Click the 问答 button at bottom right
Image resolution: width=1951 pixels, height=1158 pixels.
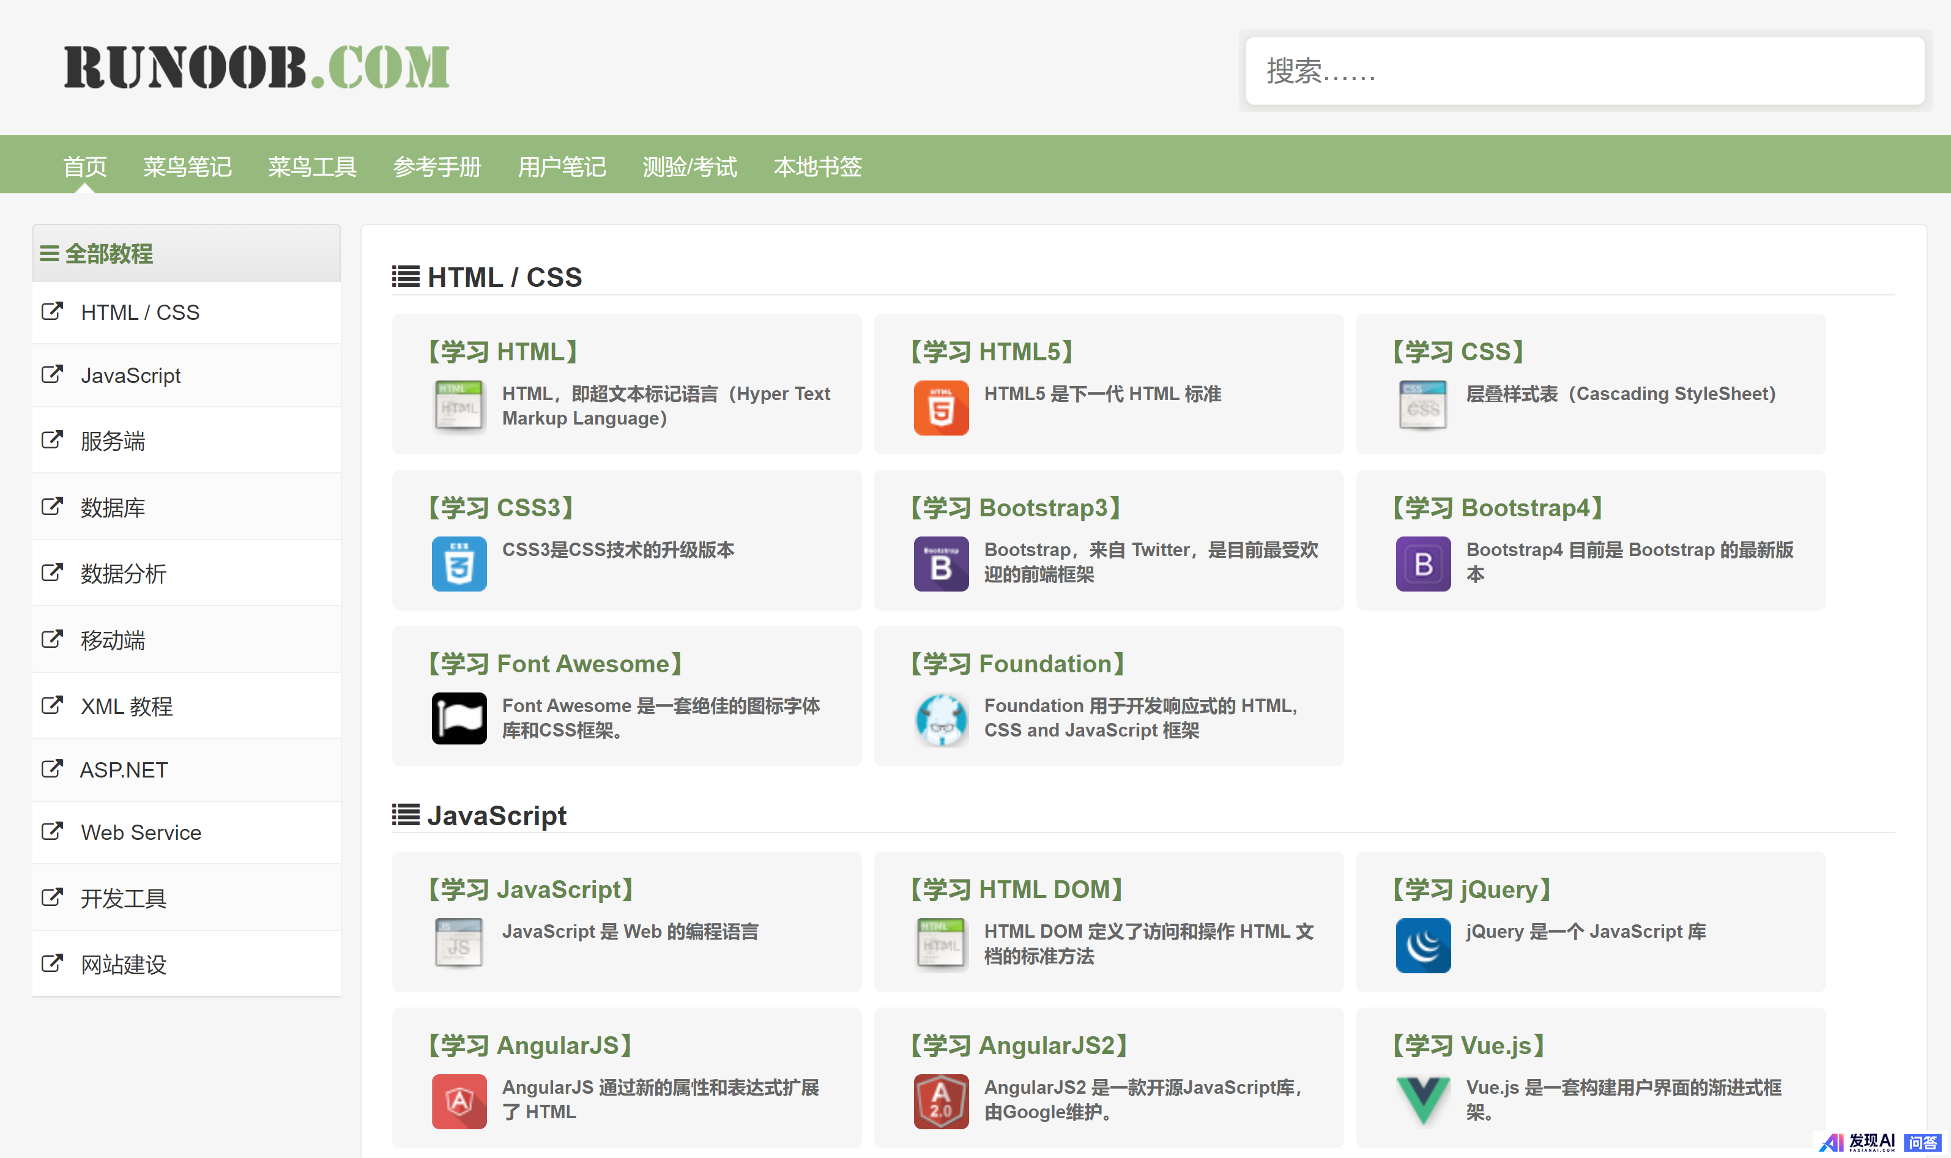(1923, 1142)
